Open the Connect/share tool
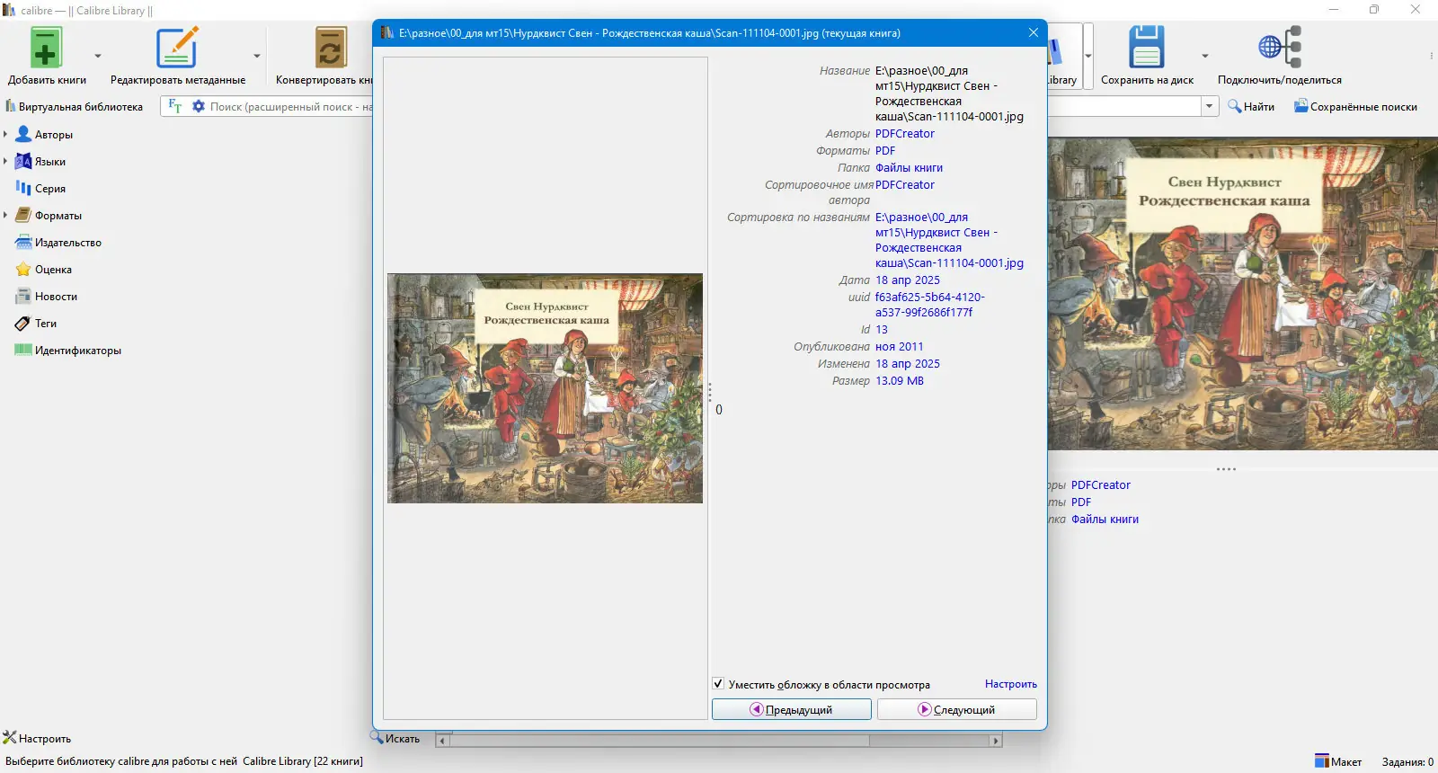Image resolution: width=1438 pixels, height=773 pixels. 1280,49
